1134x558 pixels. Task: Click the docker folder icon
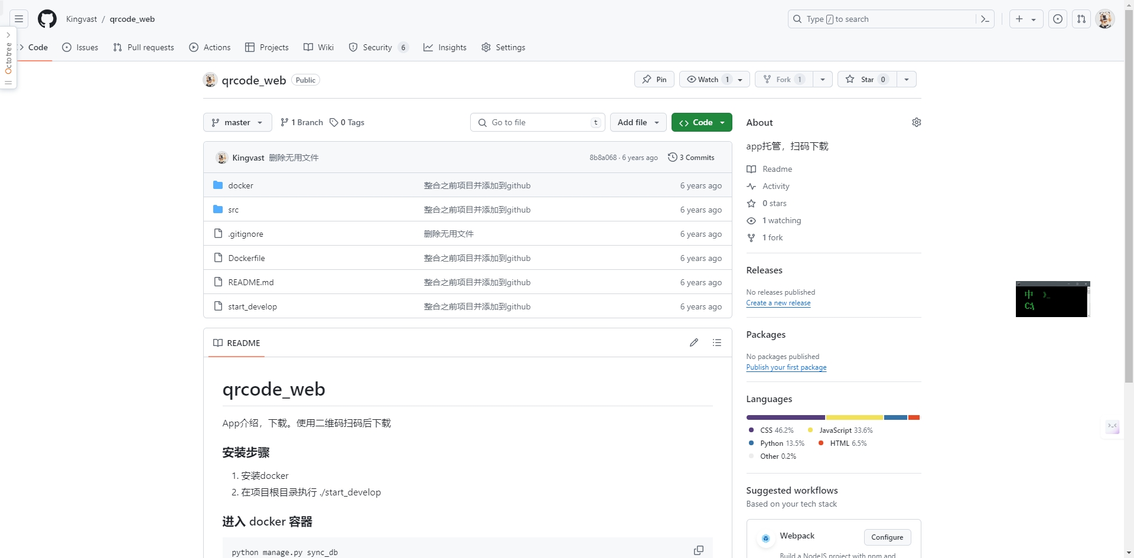218,185
